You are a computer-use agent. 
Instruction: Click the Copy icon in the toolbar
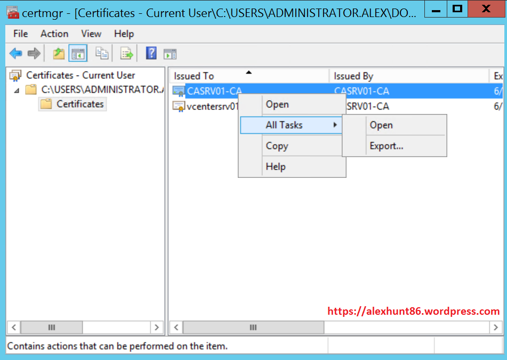click(102, 53)
